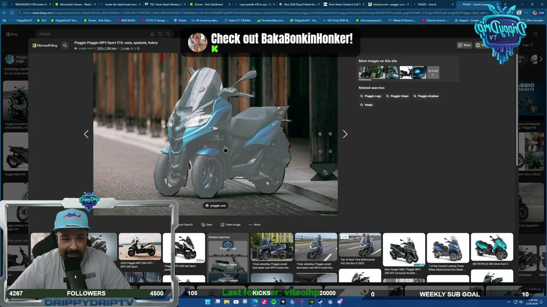
Task: Save the image with Save button
Action: [207, 225]
